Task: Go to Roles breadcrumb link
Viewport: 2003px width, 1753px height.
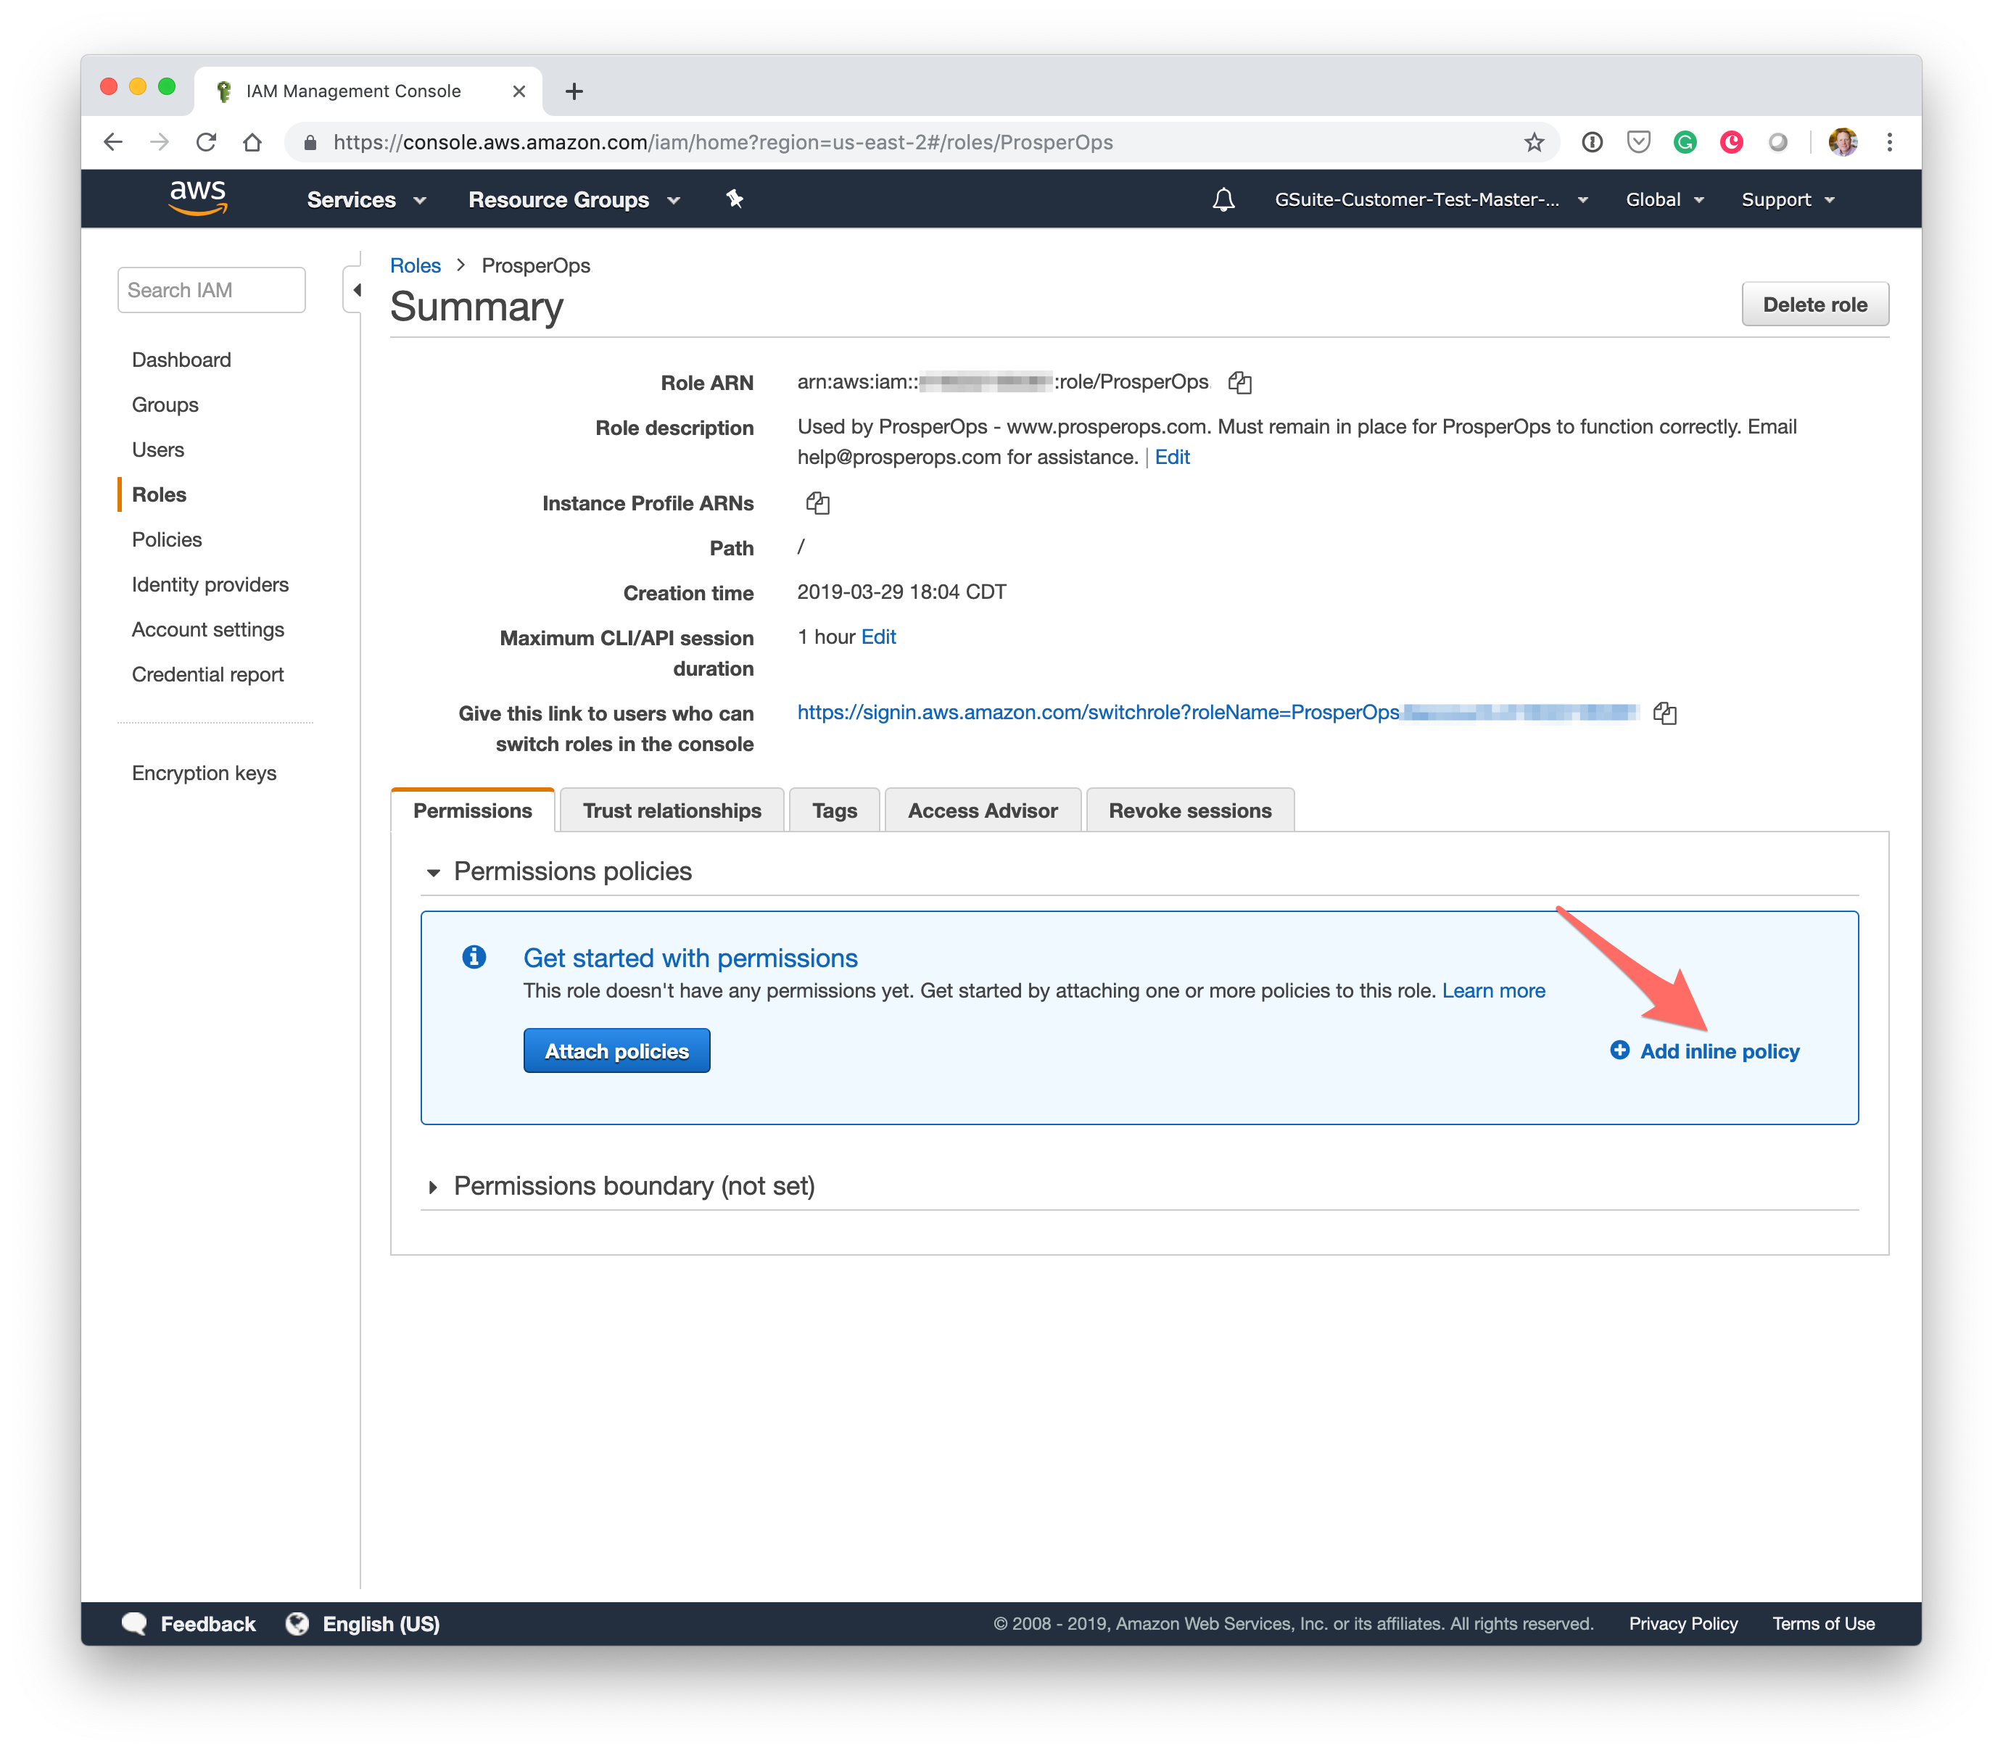Action: point(415,265)
